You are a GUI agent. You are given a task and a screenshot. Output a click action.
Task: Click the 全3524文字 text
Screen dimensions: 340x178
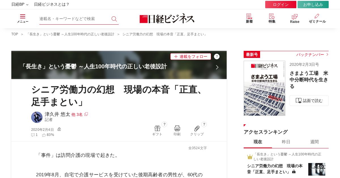pyautogui.click(x=197, y=148)
